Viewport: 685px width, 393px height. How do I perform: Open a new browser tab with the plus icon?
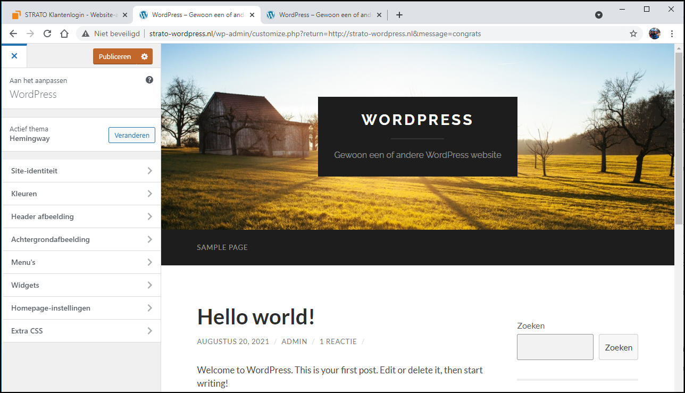tap(399, 15)
